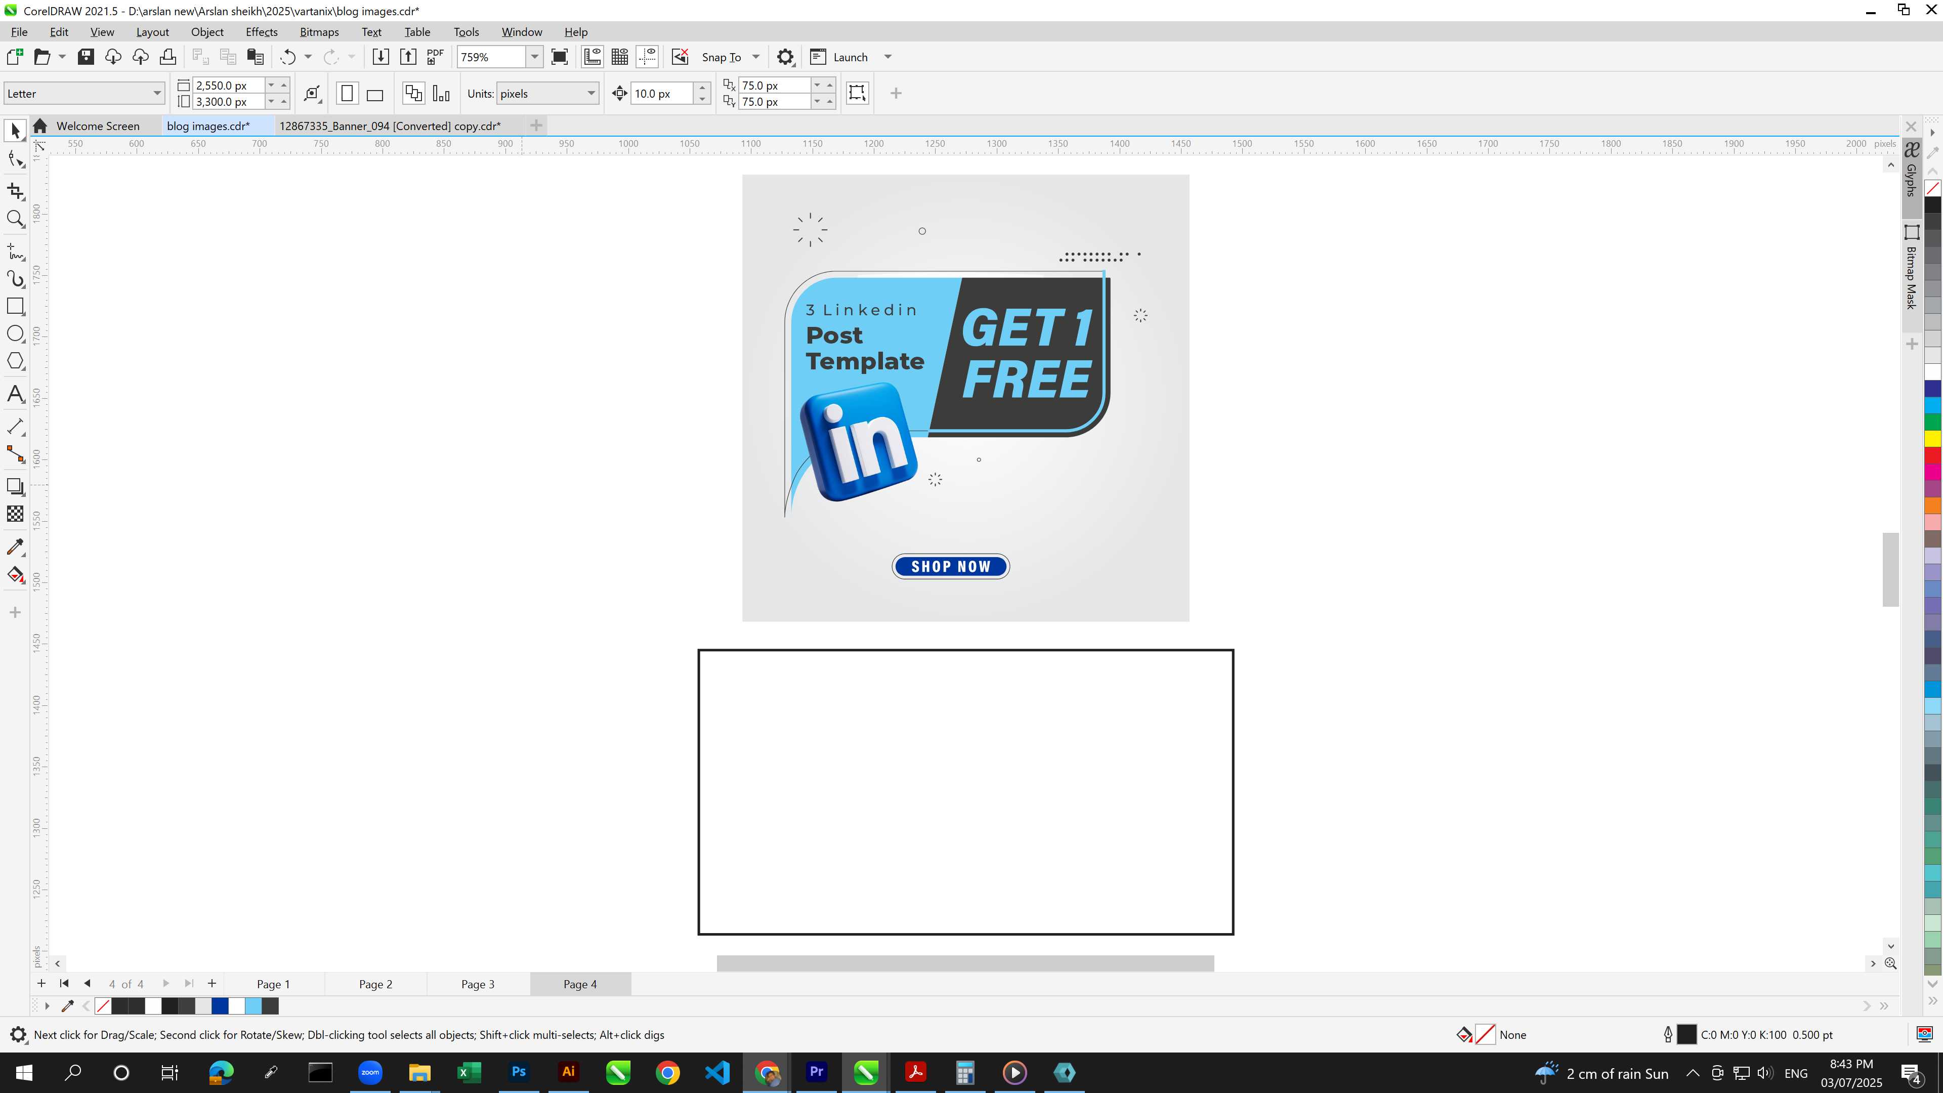
Task: Go to Page 2 tab
Action: [375, 984]
